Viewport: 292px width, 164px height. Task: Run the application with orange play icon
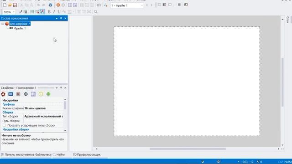coord(58,5)
